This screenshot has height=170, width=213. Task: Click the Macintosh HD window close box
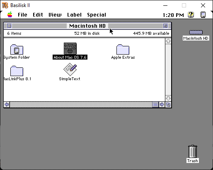coord(9,26)
